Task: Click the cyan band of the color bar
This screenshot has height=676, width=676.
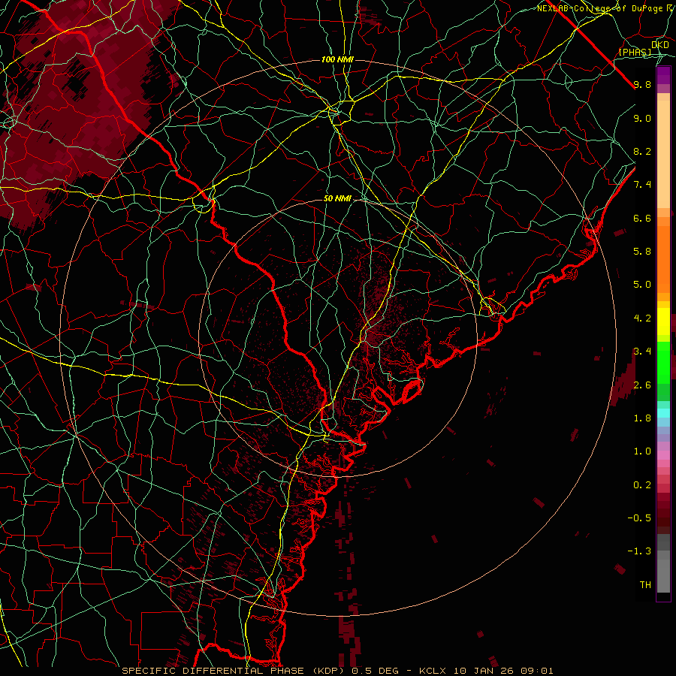Action: tap(663, 413)
